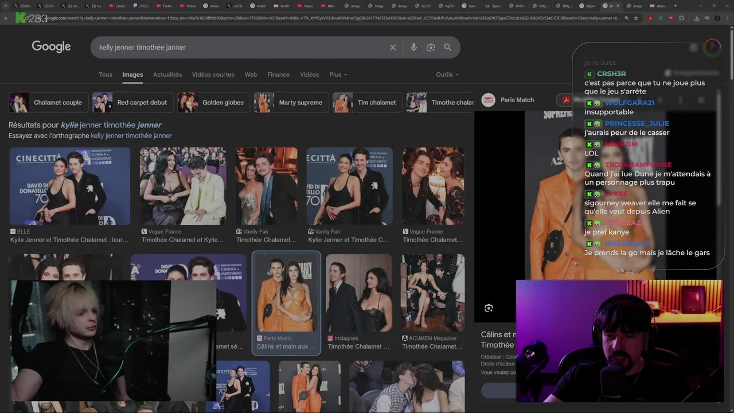Switch to the Tous results tab
This screenshot has width=734, height=413.
point(106,75)
